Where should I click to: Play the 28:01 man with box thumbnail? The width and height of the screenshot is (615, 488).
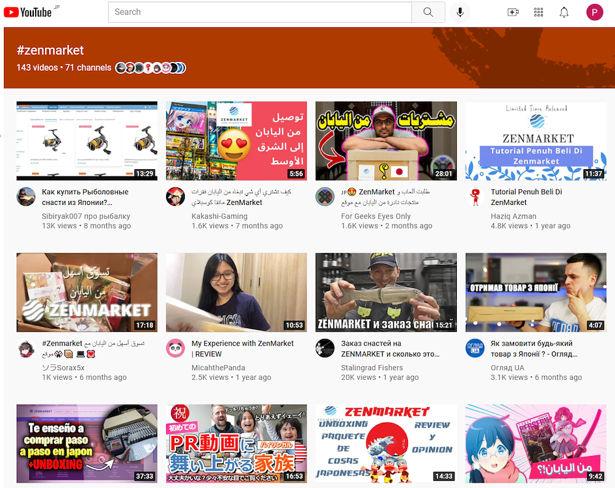click(x=387, y=141)
